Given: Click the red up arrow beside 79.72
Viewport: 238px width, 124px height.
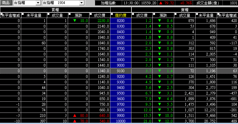Looking at the screenshot, I should point(161,3).
